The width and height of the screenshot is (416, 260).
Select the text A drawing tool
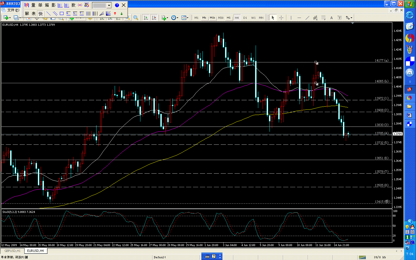pos(331,18)
